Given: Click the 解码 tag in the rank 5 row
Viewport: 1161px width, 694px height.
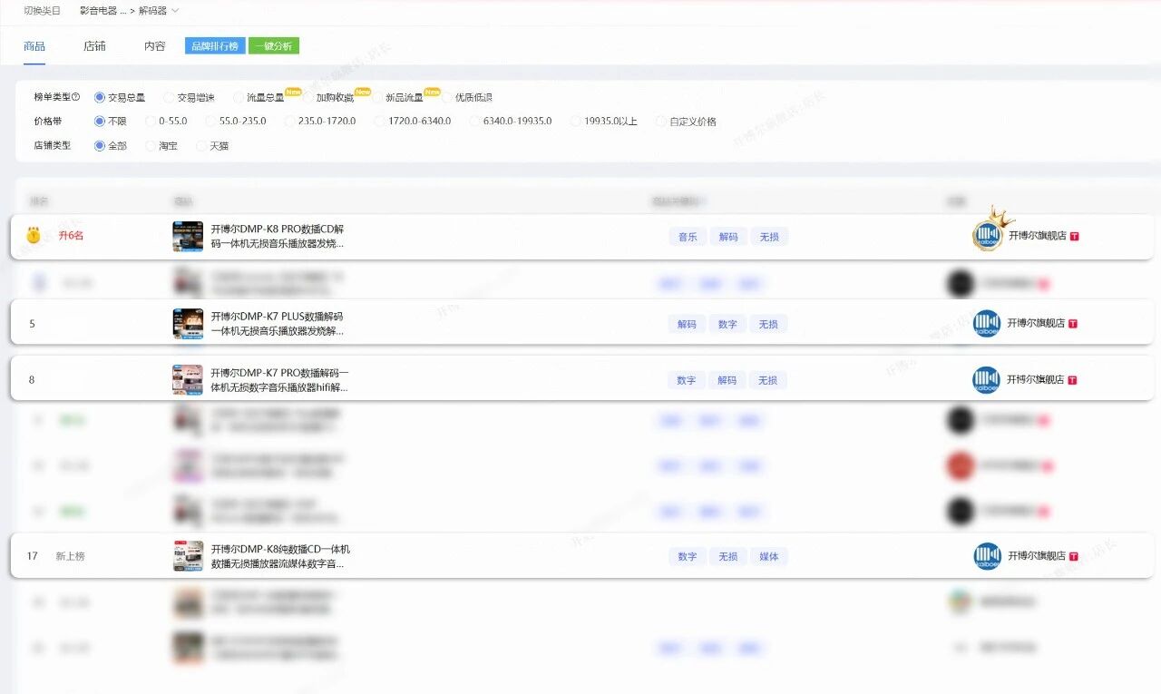Looking at the screenshot, I should pos(687,324).
